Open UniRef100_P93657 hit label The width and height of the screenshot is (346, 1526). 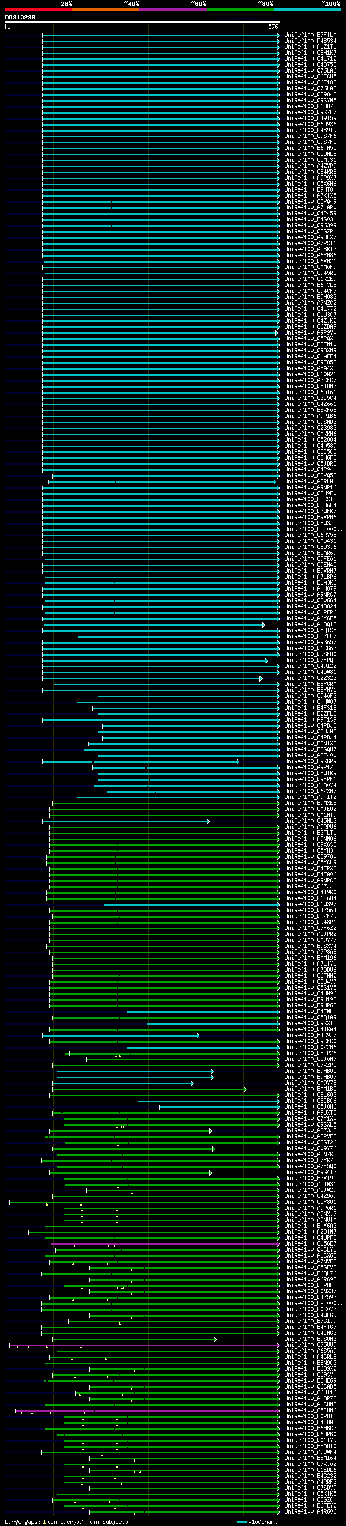point(310,642)
